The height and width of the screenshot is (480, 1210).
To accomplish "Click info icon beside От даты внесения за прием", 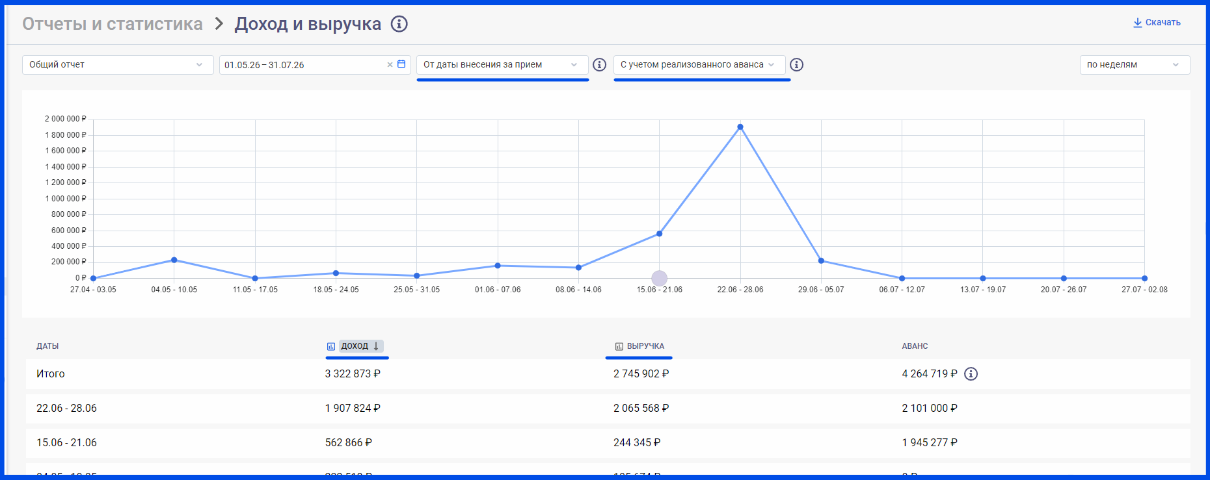I will [600, 65].
